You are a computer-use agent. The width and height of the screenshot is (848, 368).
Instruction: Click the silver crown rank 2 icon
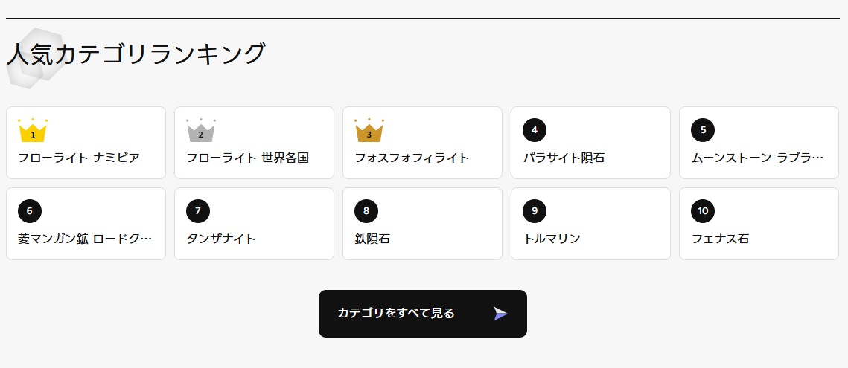tap(201, 132)
